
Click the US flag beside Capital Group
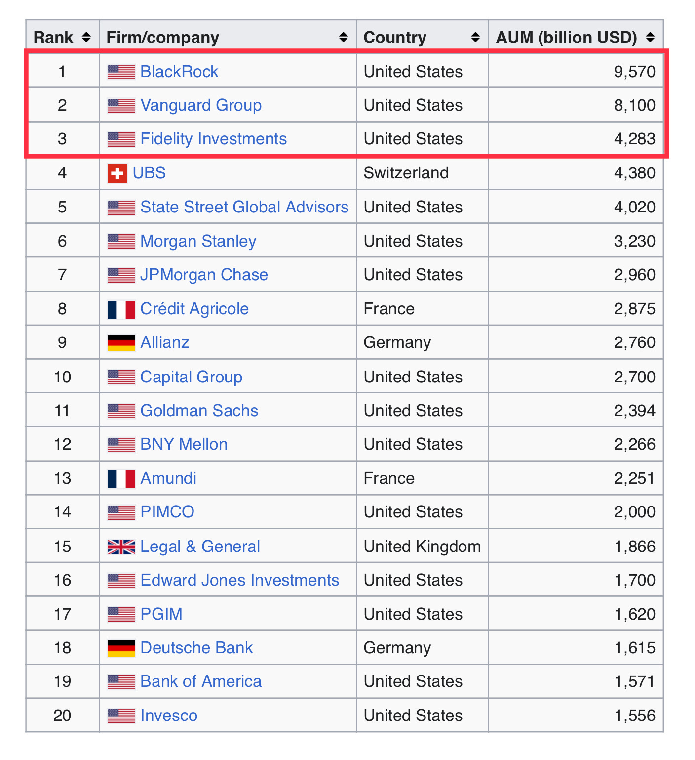coord(121,377)
